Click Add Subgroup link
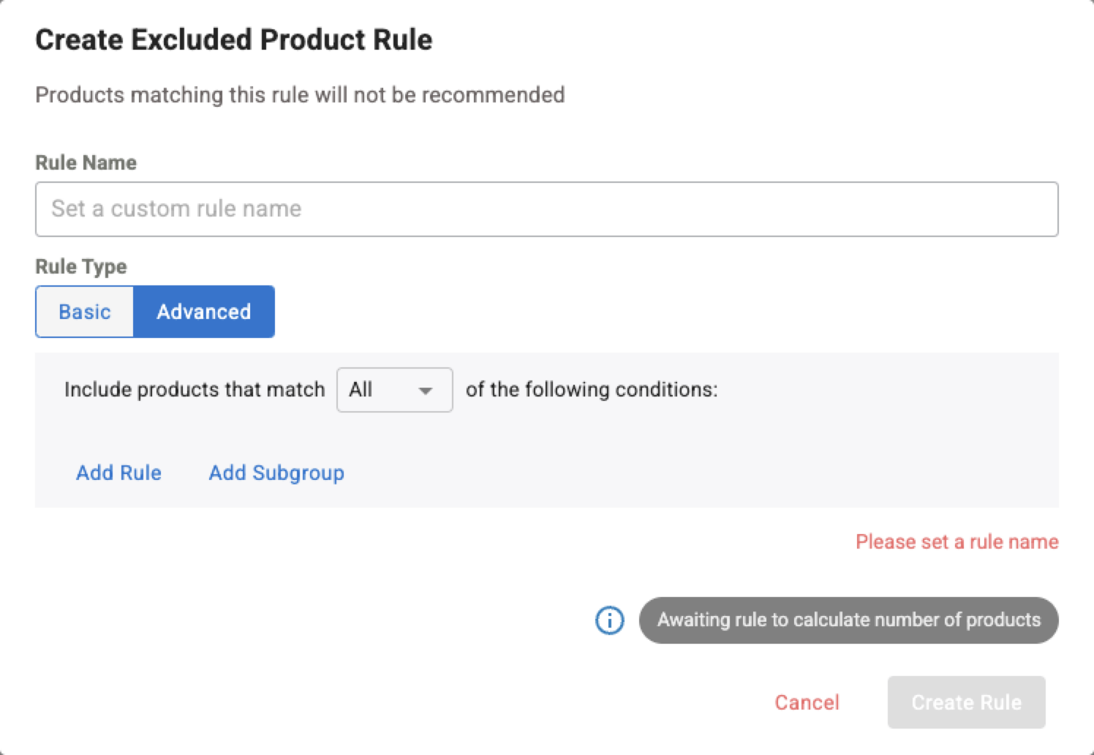1094x755 pixels. point(276,473)
